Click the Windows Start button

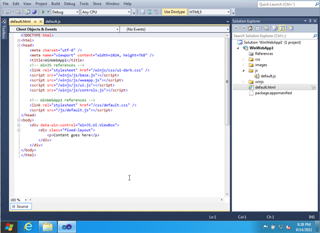(x=9, y=227)
